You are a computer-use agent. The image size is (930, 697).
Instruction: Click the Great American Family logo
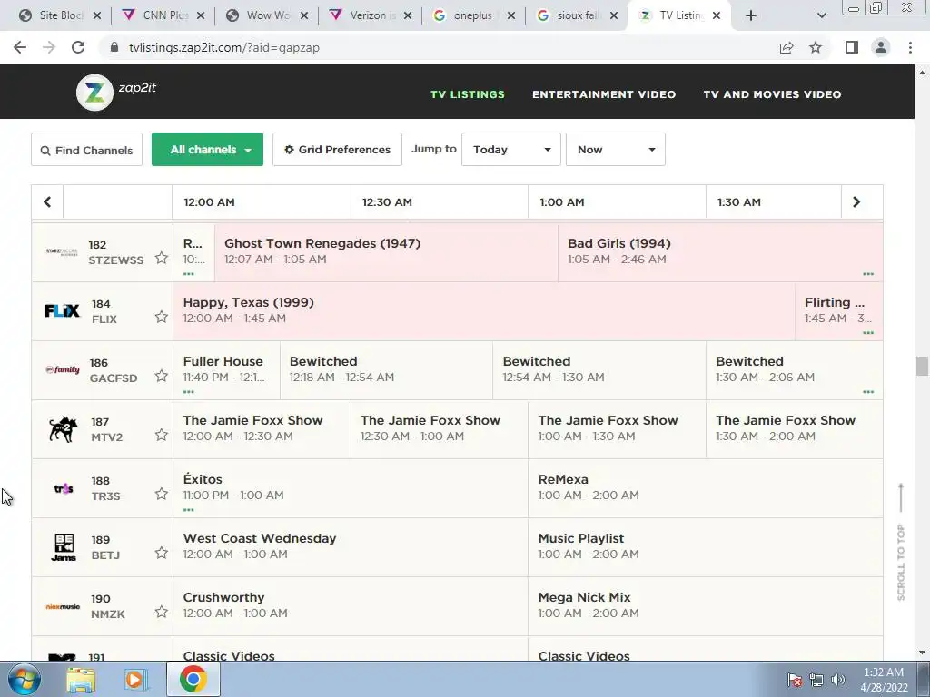63,370
